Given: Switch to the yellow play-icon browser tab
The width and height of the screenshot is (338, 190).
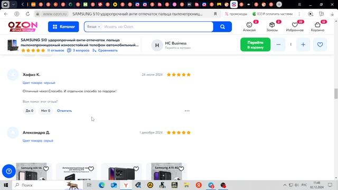Looking at the screenshot, I should 115,4.
